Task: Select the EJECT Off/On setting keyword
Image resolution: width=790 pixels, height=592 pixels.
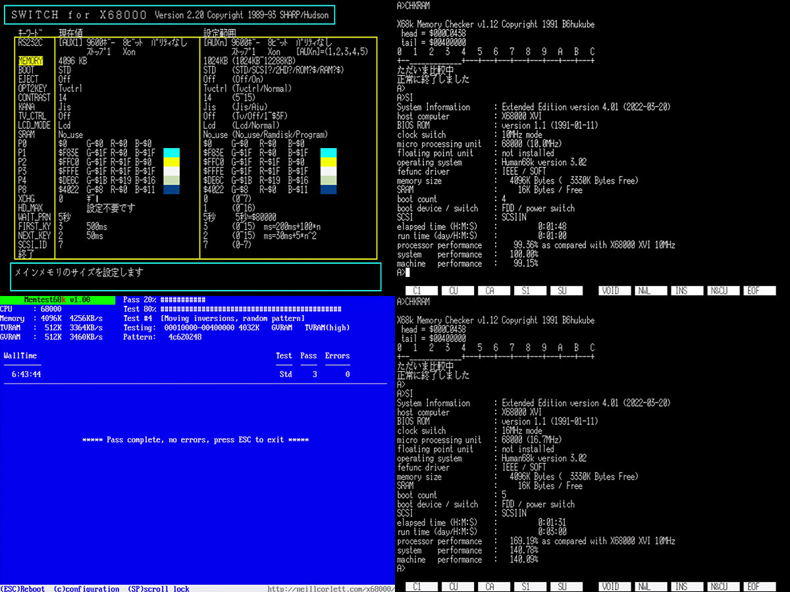Action: point(28,79)
